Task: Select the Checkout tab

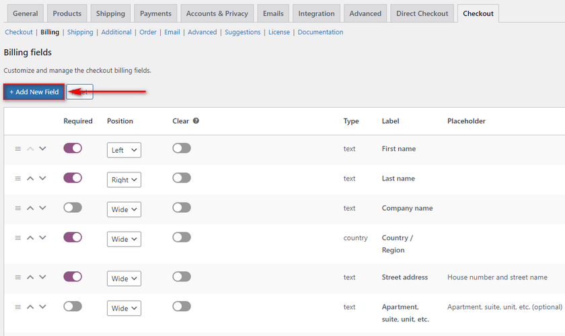Action: click(x=478, y=13)
